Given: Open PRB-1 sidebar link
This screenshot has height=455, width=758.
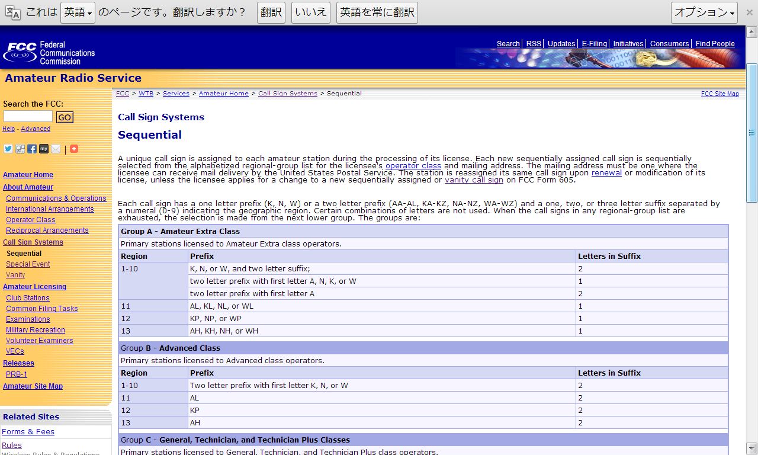Looking at the screenshot, I should (x=17, y=374).
